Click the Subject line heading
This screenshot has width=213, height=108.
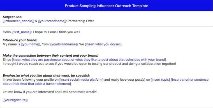[x=12, y=17]
